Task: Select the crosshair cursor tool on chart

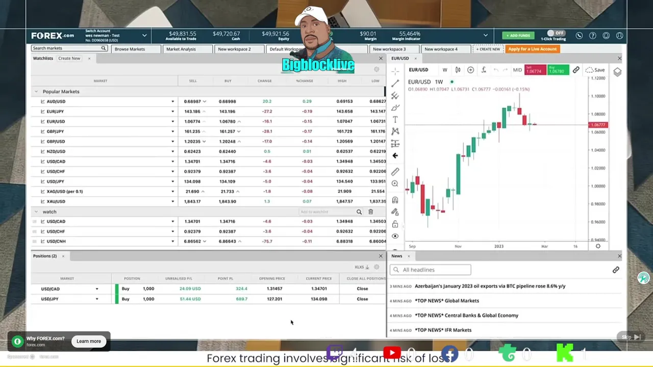Action: click(395, 71)
